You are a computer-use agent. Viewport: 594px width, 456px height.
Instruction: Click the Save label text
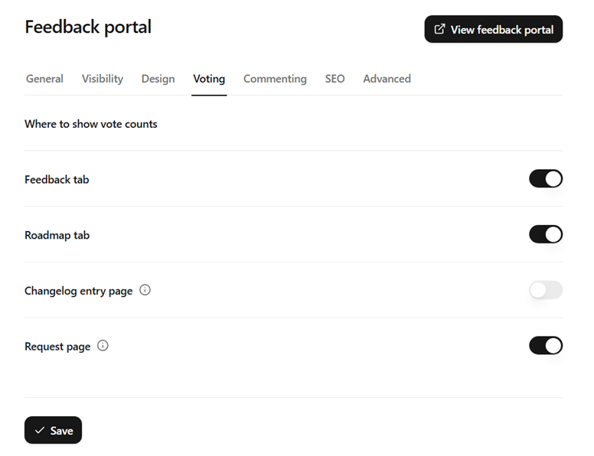point(62,431)
